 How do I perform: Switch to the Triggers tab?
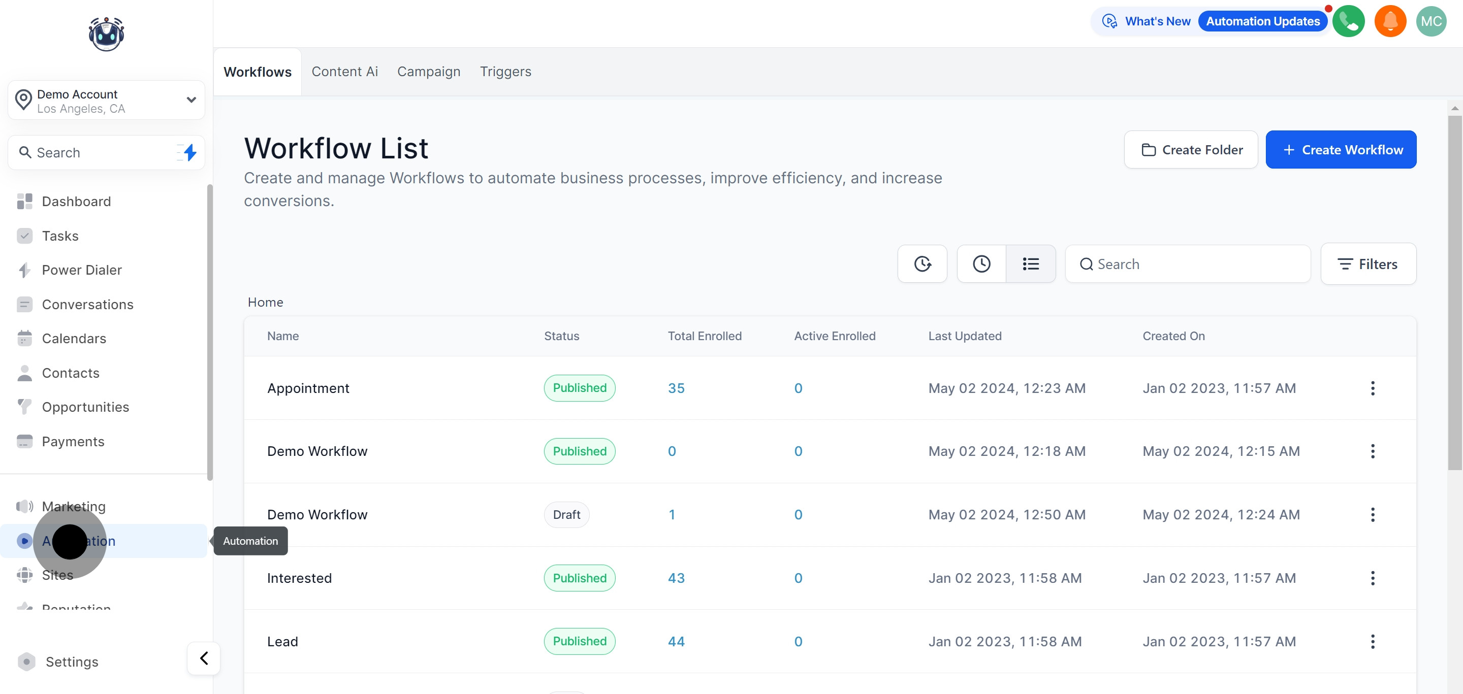tap(505, 72)
